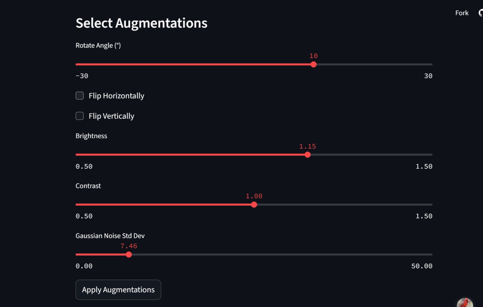This screenshot has height=307, width=483.
Task: Click the 1.50 maximum label under Brightness
Action: [x=423, y=166]
